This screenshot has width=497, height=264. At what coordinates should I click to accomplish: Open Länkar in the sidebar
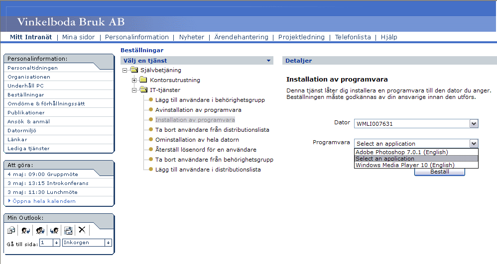point(17,139)
